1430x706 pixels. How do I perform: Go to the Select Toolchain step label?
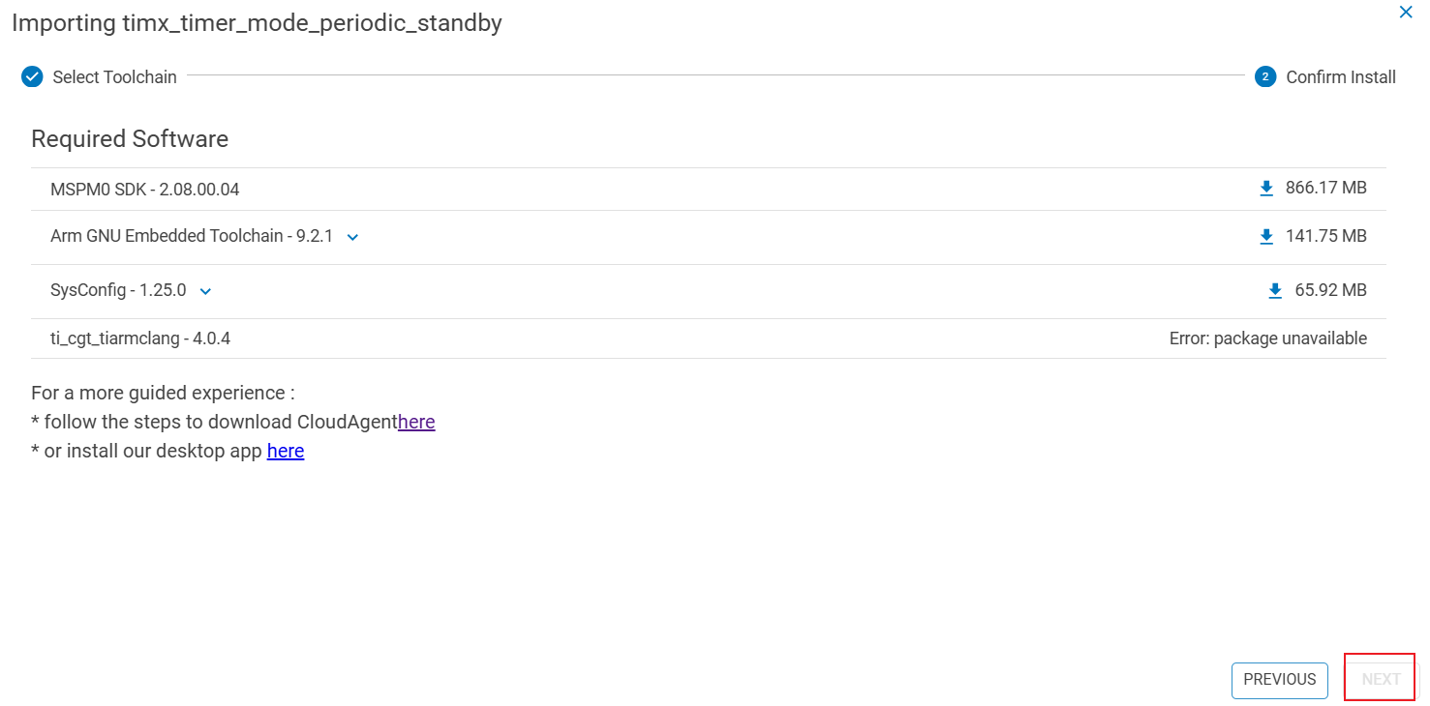point(114,77)
